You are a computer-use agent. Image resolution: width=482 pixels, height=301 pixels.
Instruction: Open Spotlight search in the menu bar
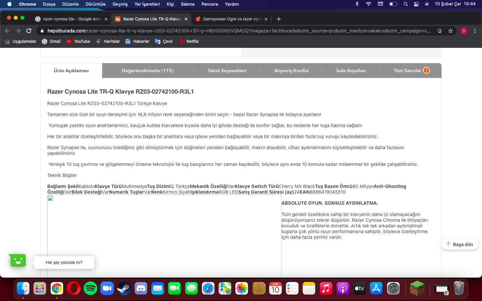click(x=406, y=4)
